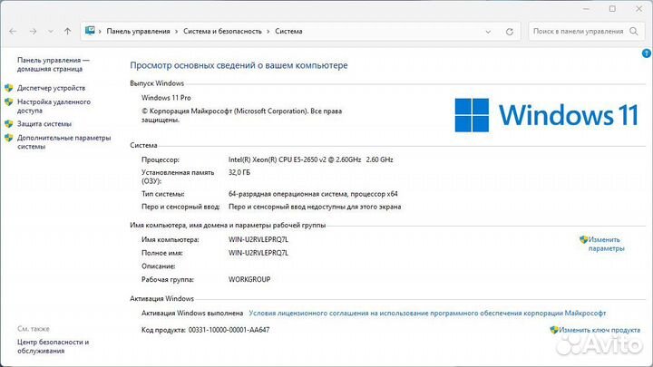Open the license agreement terms link

427,313
